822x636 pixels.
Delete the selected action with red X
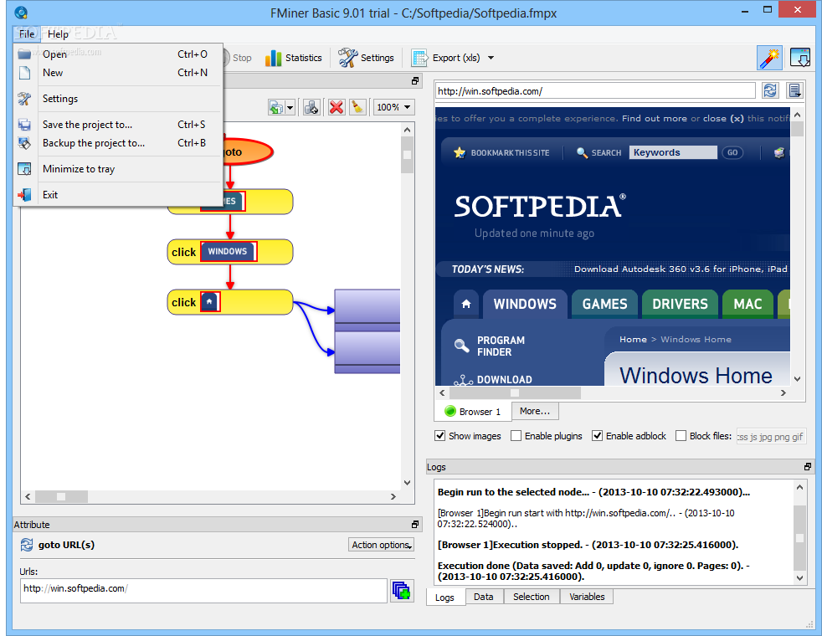(x=336, y=107)
